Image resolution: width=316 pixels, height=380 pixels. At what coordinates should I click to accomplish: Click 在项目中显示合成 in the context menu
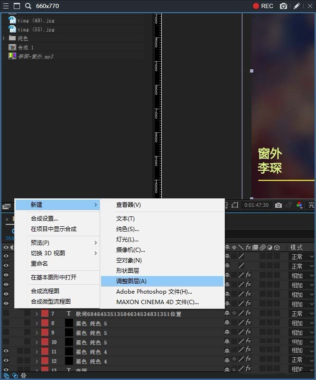[x=58, y=229]
